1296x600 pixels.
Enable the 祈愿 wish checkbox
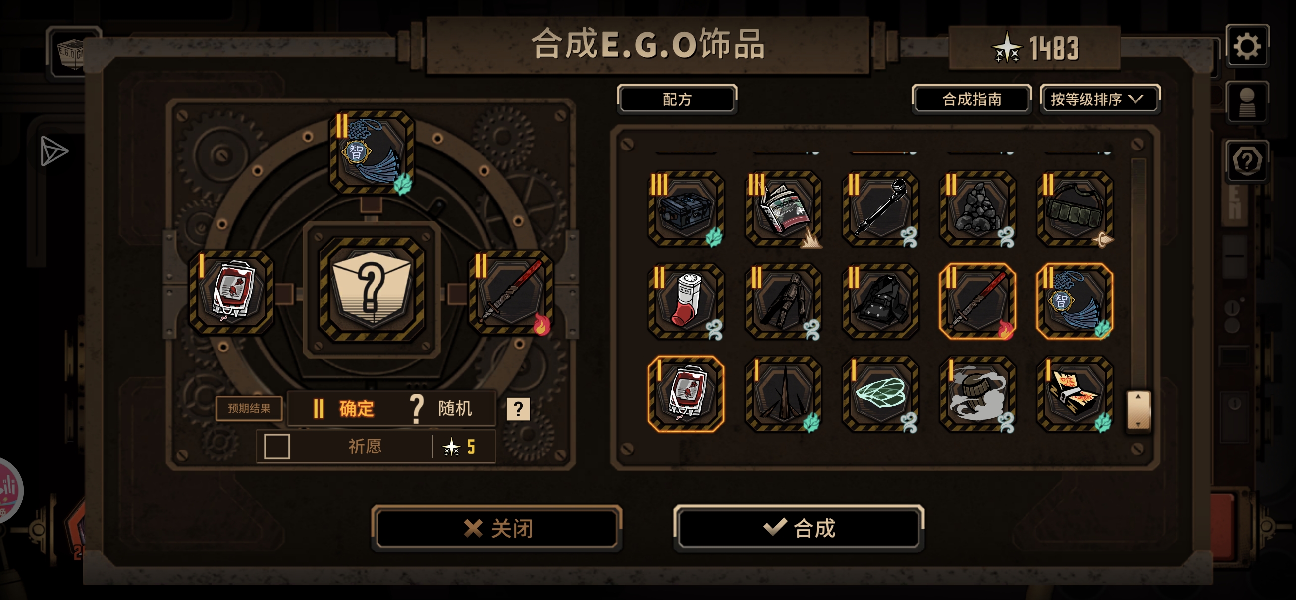click(277, 446)
